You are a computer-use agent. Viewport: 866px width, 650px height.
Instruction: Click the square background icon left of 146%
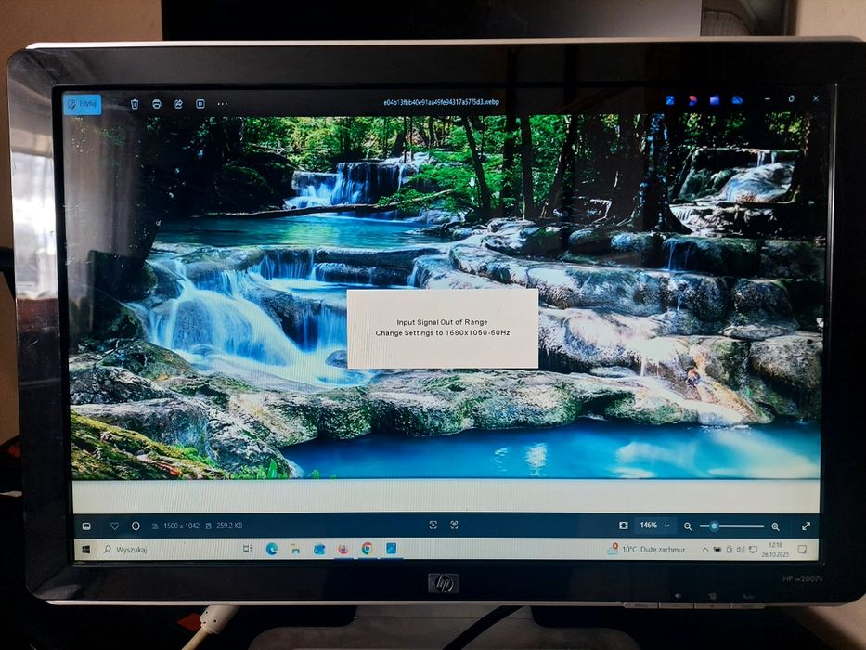[624, 525]
